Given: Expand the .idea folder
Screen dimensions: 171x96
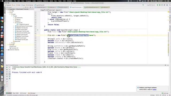Looking at the screenshot, I should pyautogui.click(x=8, y=11).
